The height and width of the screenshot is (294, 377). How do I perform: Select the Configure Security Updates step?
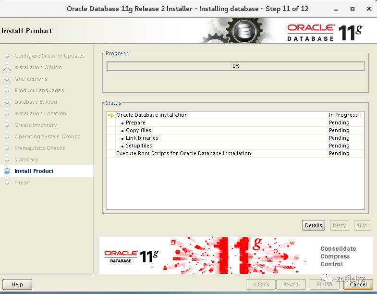coord(49,56)
